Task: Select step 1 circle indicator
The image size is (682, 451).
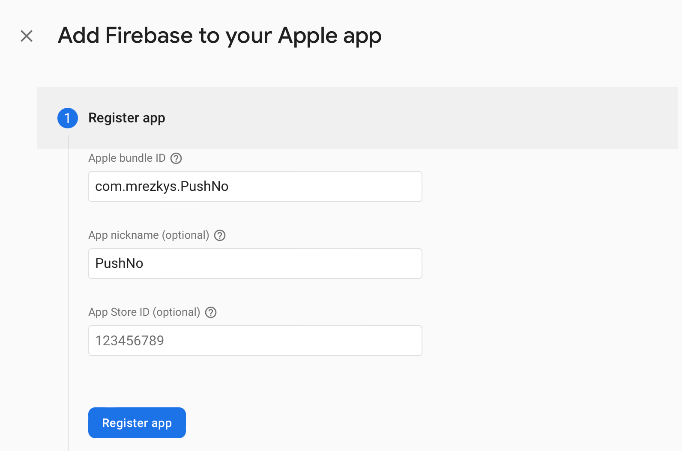Action: 68,118
